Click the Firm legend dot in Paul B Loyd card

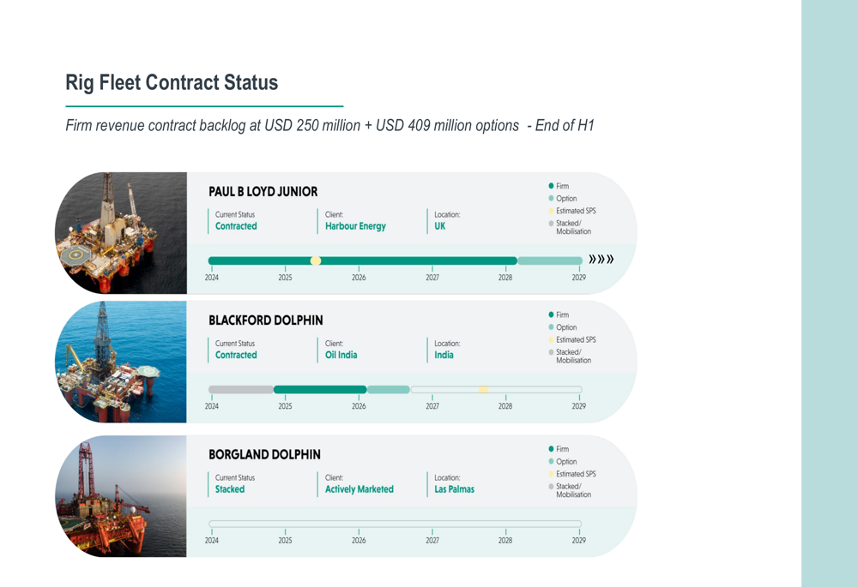click(551, 186)
